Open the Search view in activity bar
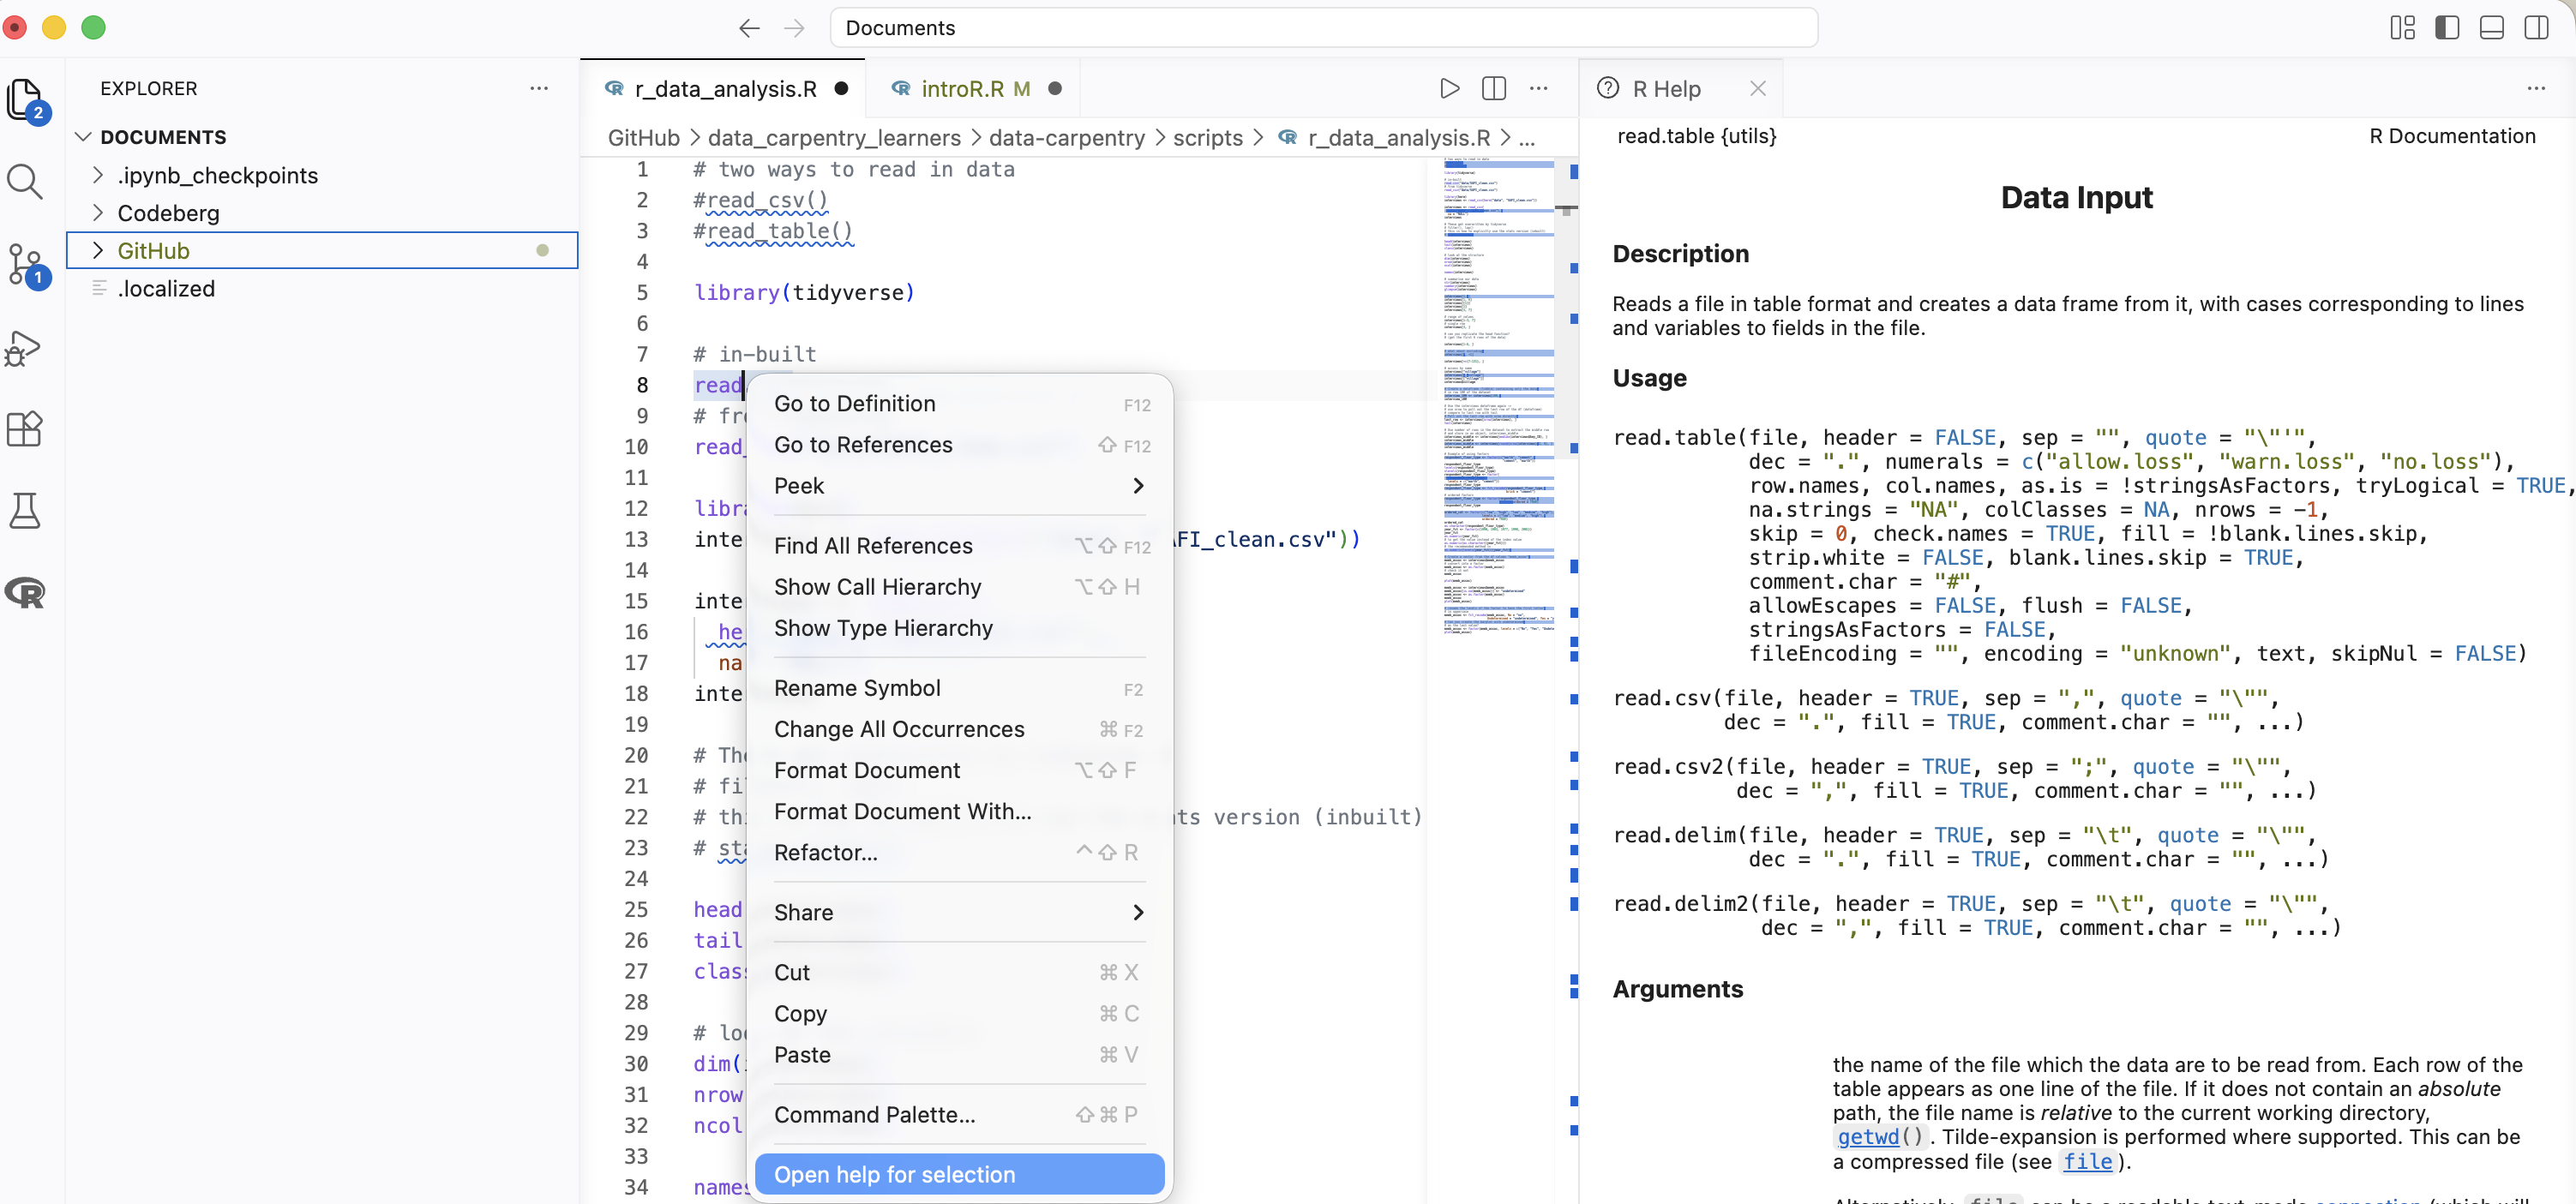This screenshot has height=1204, width=2576. coord(25,181)
